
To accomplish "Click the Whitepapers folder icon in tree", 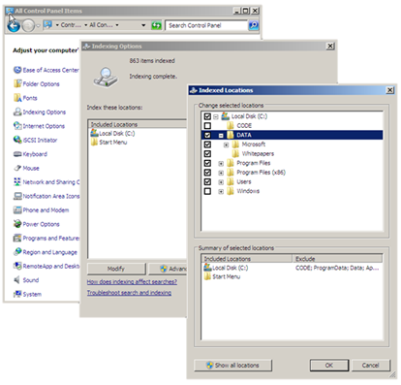I will click(235, 153).
